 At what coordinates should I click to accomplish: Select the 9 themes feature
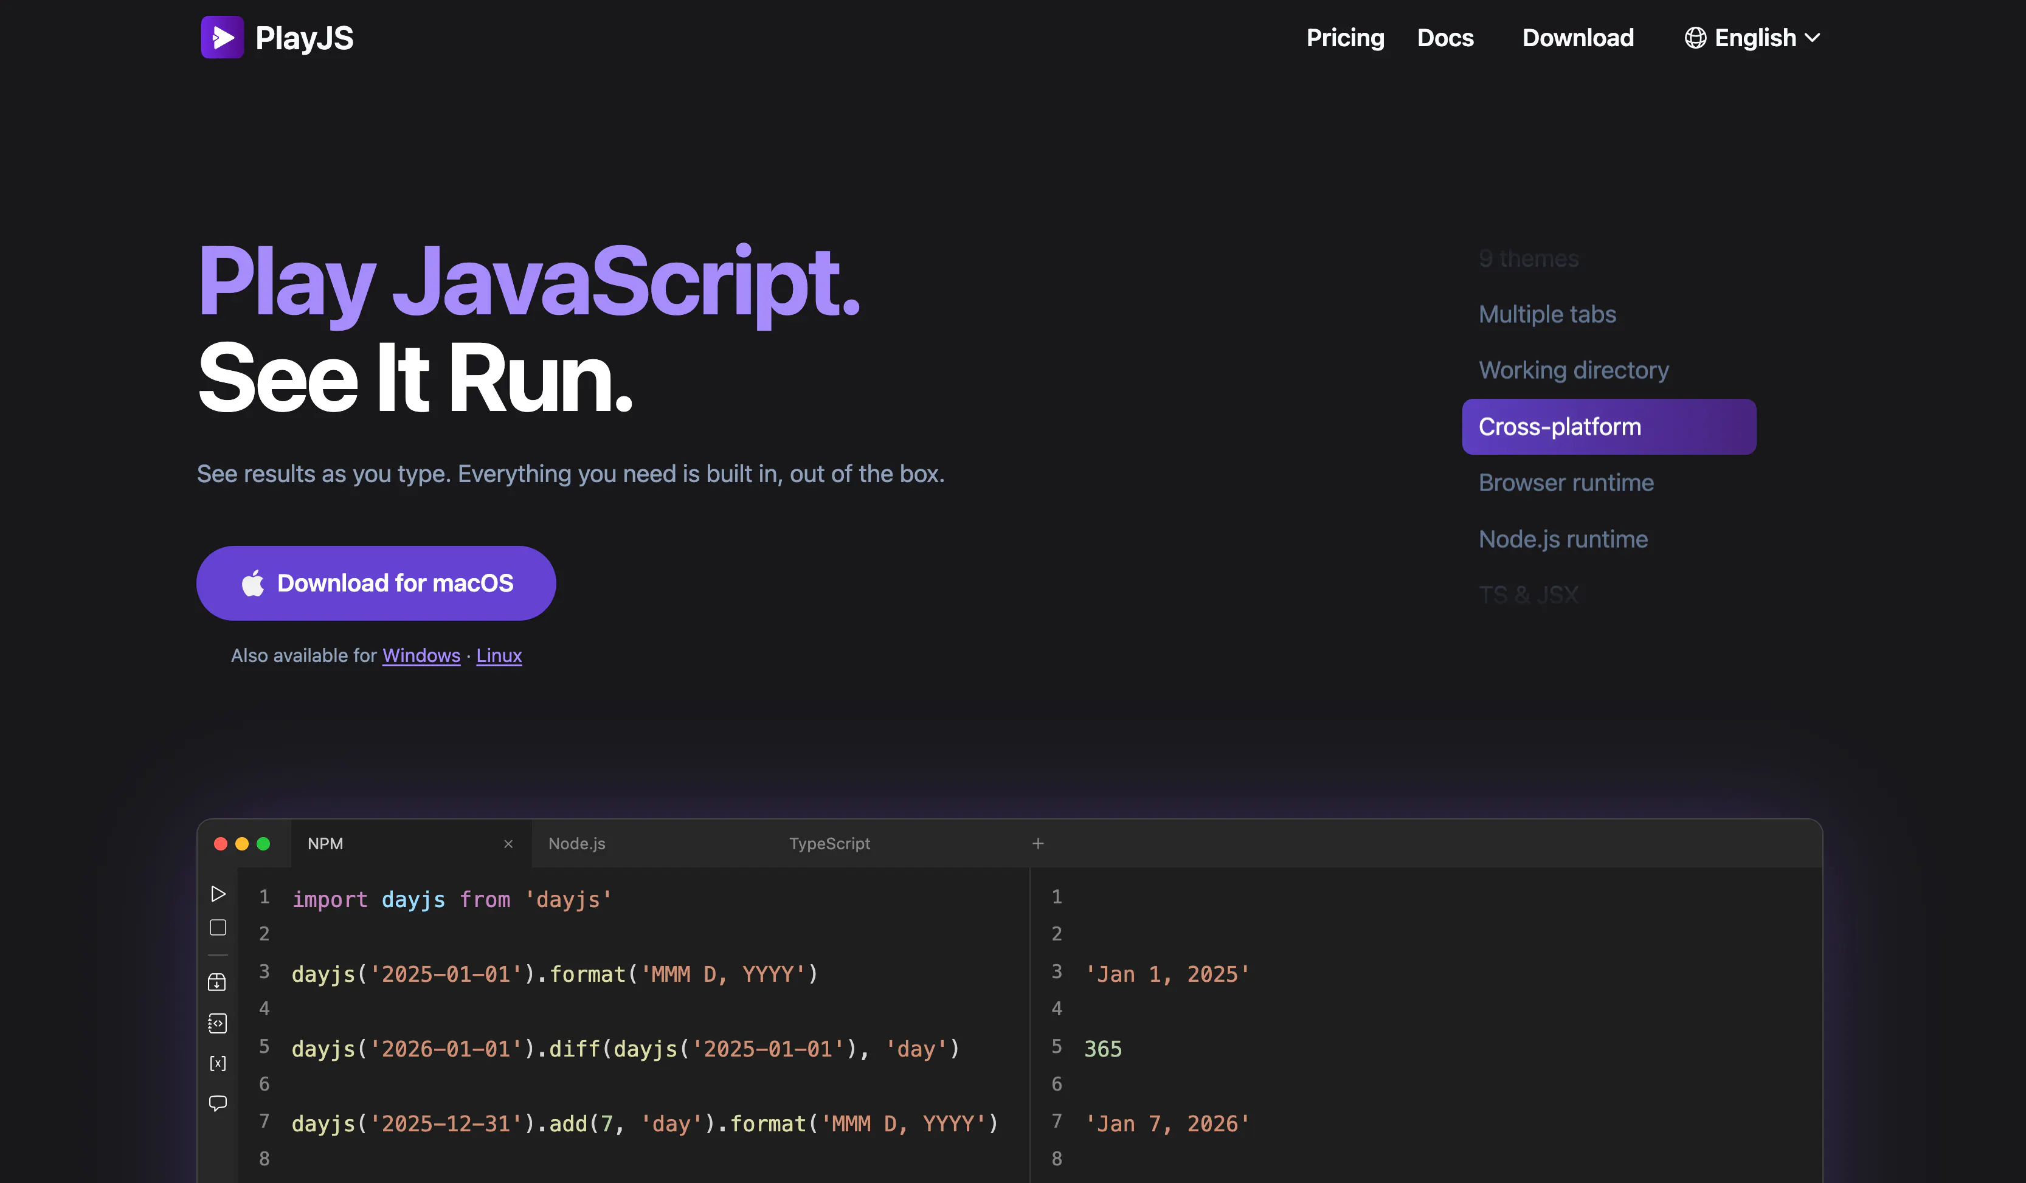pyautogui.click(x=1529, y=259)
